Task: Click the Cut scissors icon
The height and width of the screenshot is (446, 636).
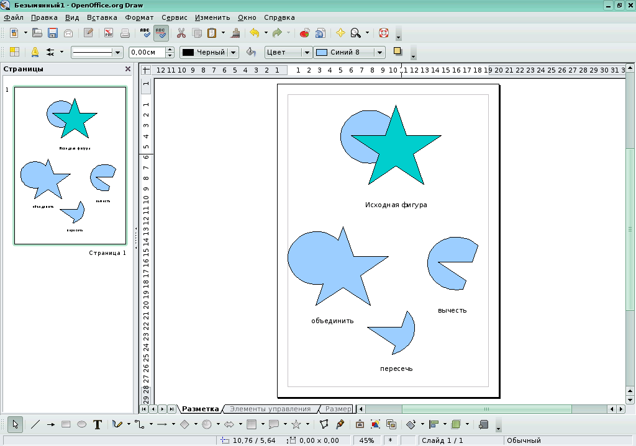Action: tap(181, 33)
